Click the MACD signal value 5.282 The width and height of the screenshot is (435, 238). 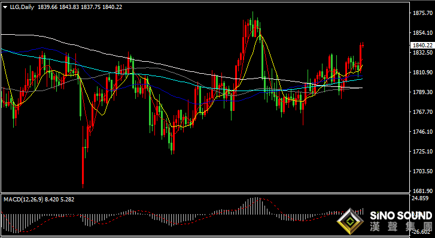68,200
